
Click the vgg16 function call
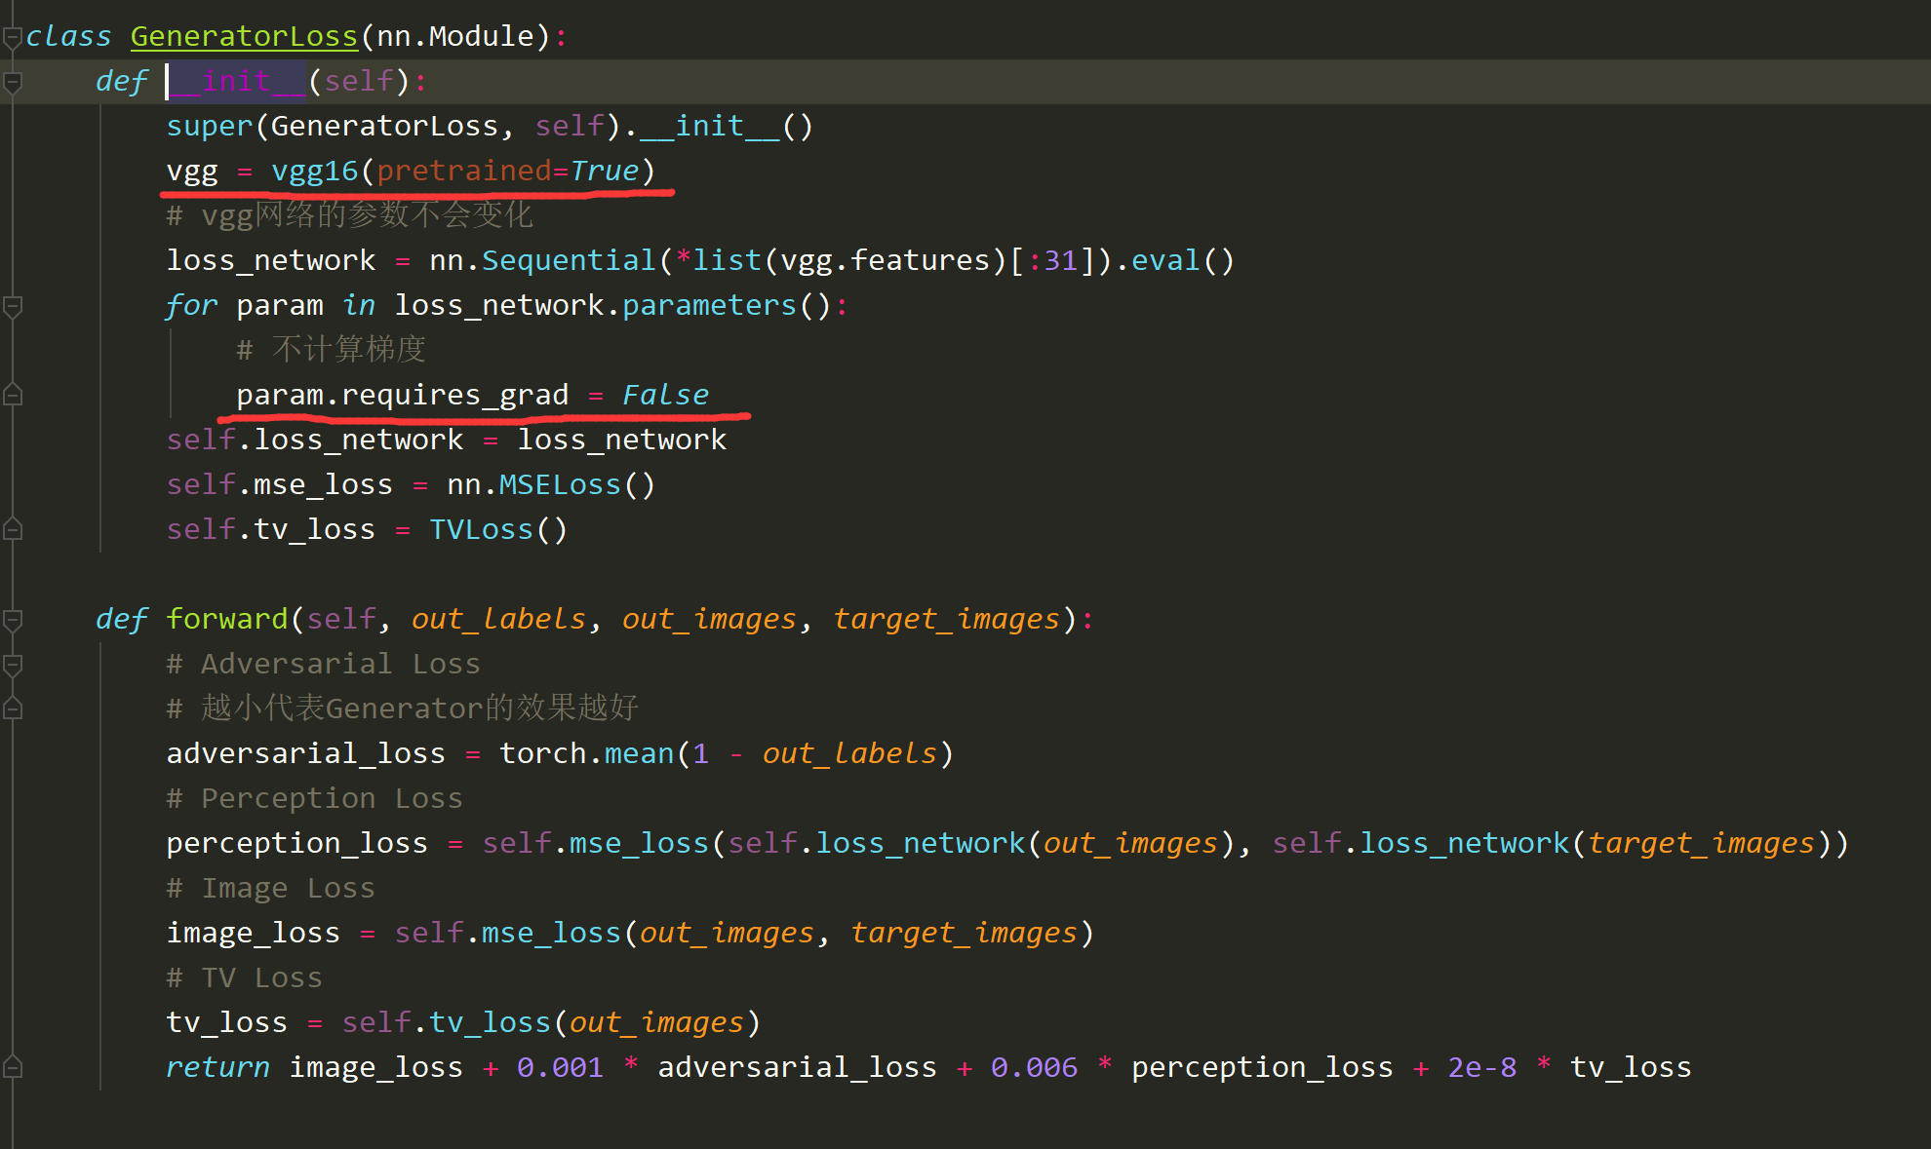pos(314,171)
